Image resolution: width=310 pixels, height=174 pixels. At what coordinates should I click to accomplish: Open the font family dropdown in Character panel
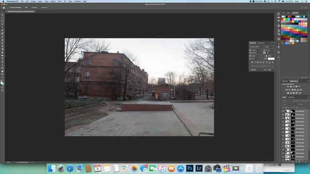coord(257,47)
